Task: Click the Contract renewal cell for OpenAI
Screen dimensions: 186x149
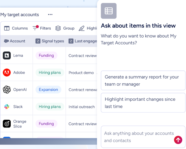Action: click(x=83, y=90)
